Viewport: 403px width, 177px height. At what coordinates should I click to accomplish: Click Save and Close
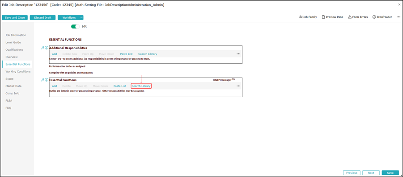click(x=15, y=17)
